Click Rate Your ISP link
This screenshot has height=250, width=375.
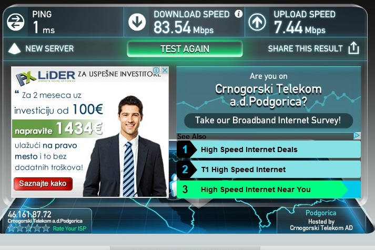[69, 228]
